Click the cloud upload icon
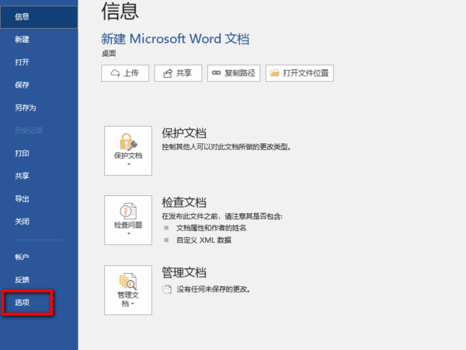This screenshot has height=350, width=466. 115,73
